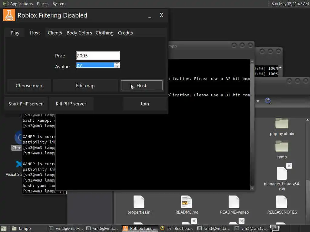Screen dimensions: 310x232
Task: Switch to first vm3@vm3 terminal taskbar item
Action: pos(66,228)
